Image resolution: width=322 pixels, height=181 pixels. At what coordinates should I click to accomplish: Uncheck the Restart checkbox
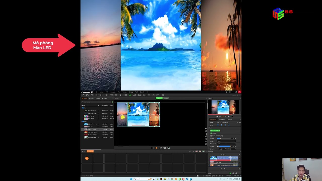(x=211, y=133)
